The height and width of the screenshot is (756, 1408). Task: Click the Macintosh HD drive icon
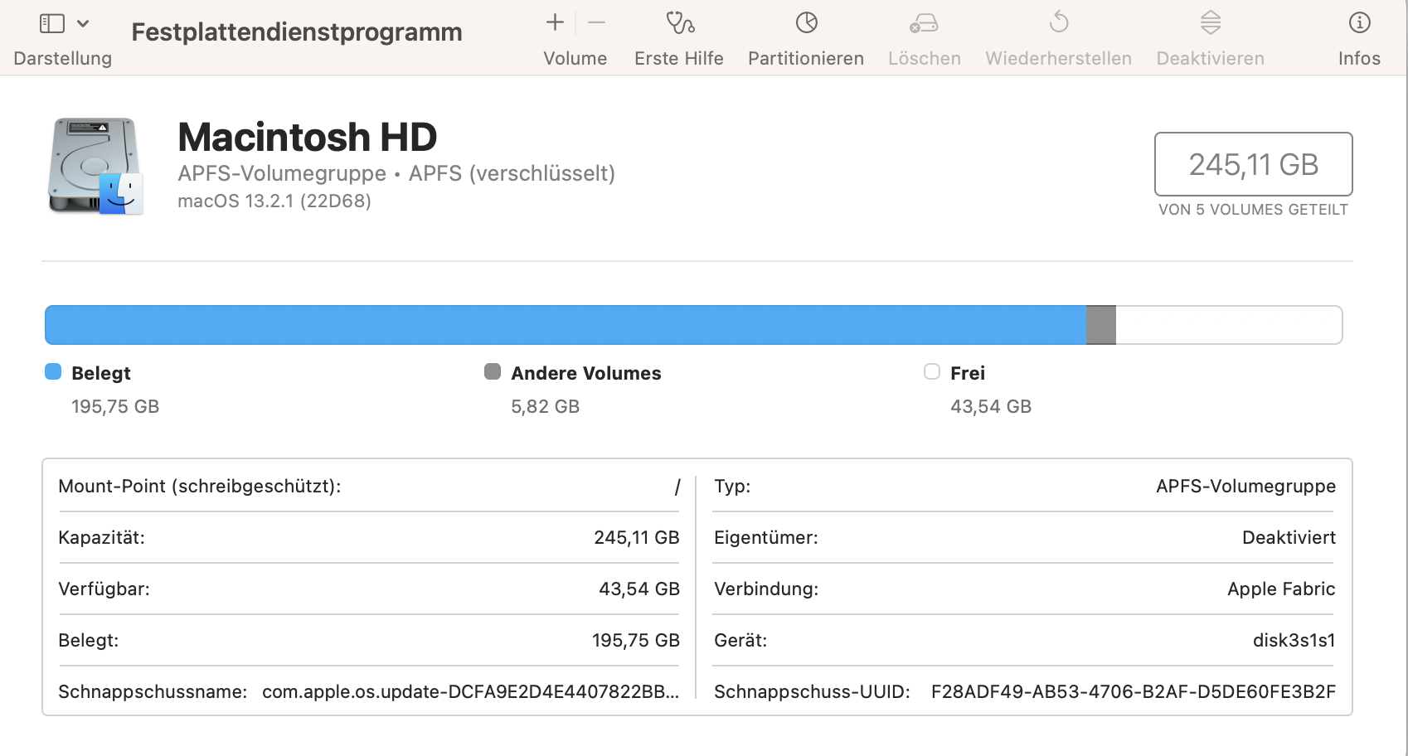pos(95,166)
